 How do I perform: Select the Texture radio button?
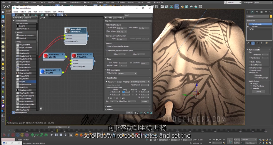coord(106,82)
